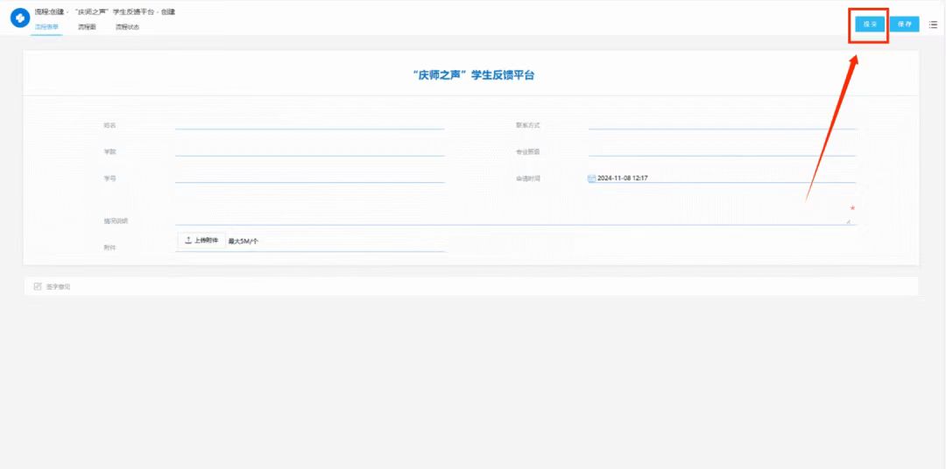946x469 pixels.
Task: Click the 上传附件 upload button
Action: coord(201,240)
